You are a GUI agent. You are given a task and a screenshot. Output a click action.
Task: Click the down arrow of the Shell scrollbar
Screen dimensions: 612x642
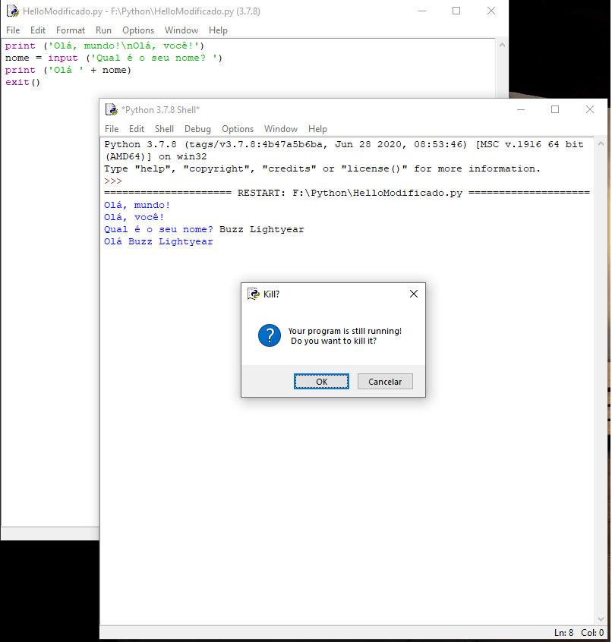601,619
